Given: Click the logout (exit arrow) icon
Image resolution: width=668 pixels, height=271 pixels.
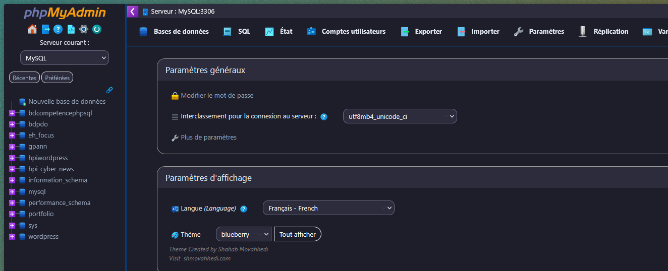Looking at the screenshot, I should 46,29.
